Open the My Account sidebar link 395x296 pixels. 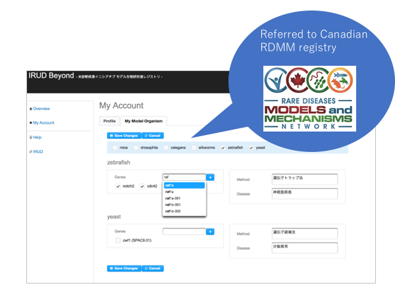pos(43,123)
